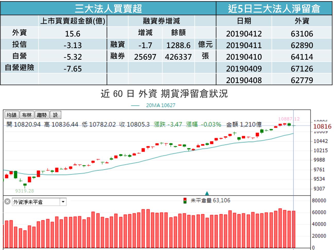This screenshot has height=250, width=334.
Task: Select the 融券 row label
Action: click(118, 56)
